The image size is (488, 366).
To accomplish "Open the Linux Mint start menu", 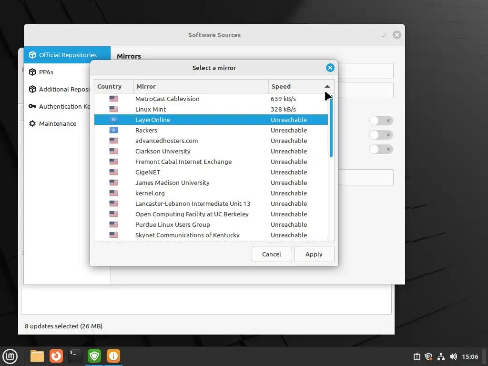I will pos(10,356).
